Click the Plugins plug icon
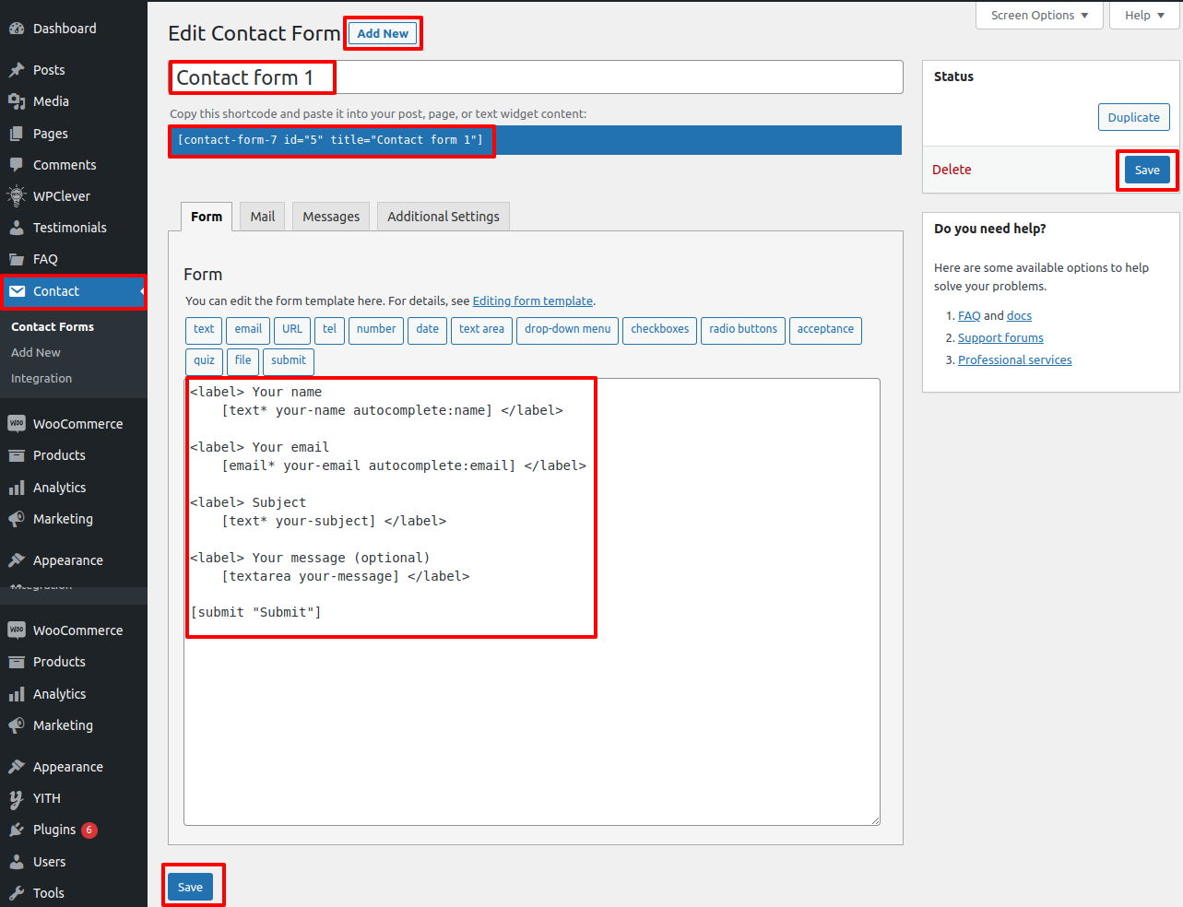The width and height of the screenshot is (1183, 907). 17,830
